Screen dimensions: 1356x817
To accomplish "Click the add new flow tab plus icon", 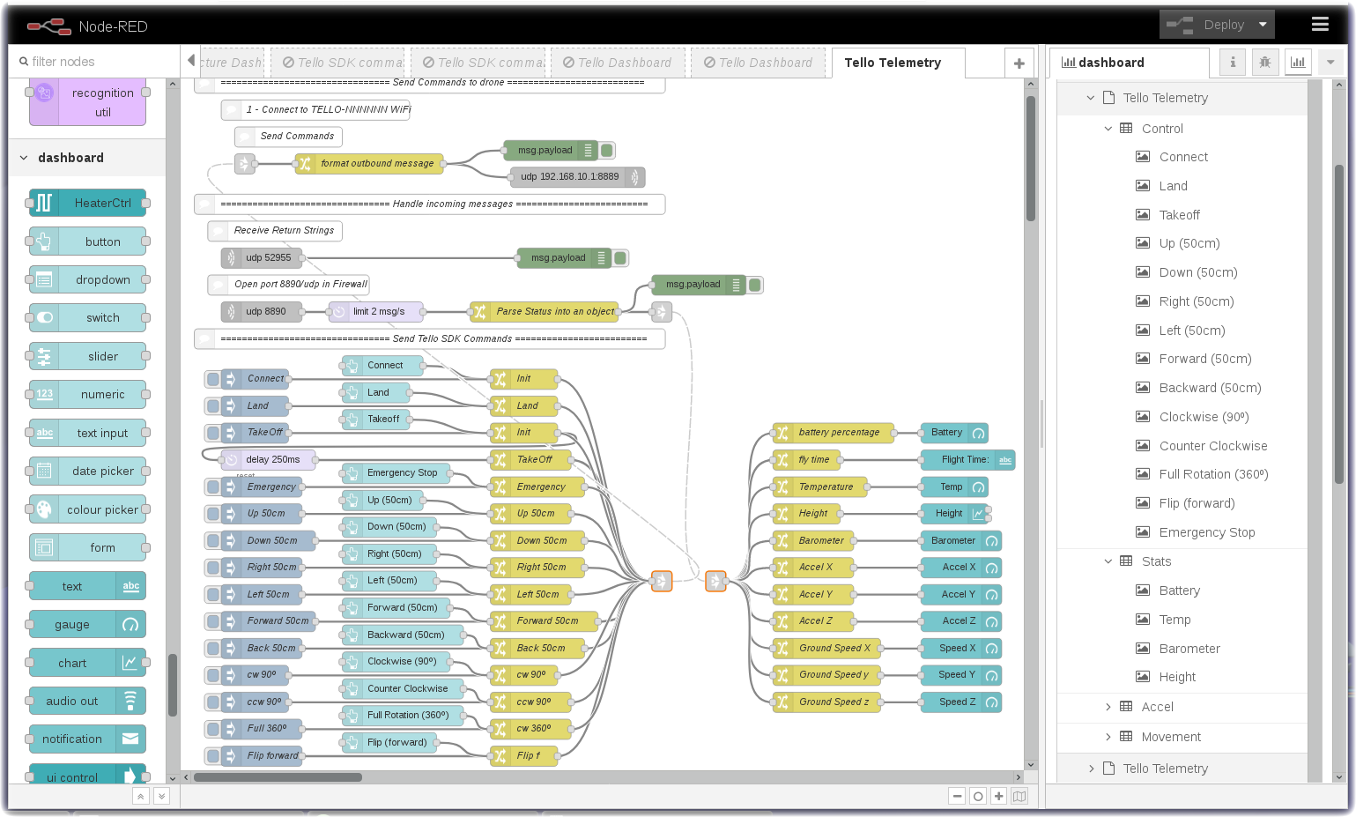I will click(x=1019, y=63).
